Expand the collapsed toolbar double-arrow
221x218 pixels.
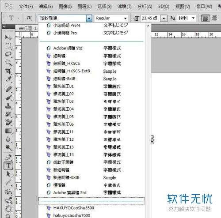point(4,27)
